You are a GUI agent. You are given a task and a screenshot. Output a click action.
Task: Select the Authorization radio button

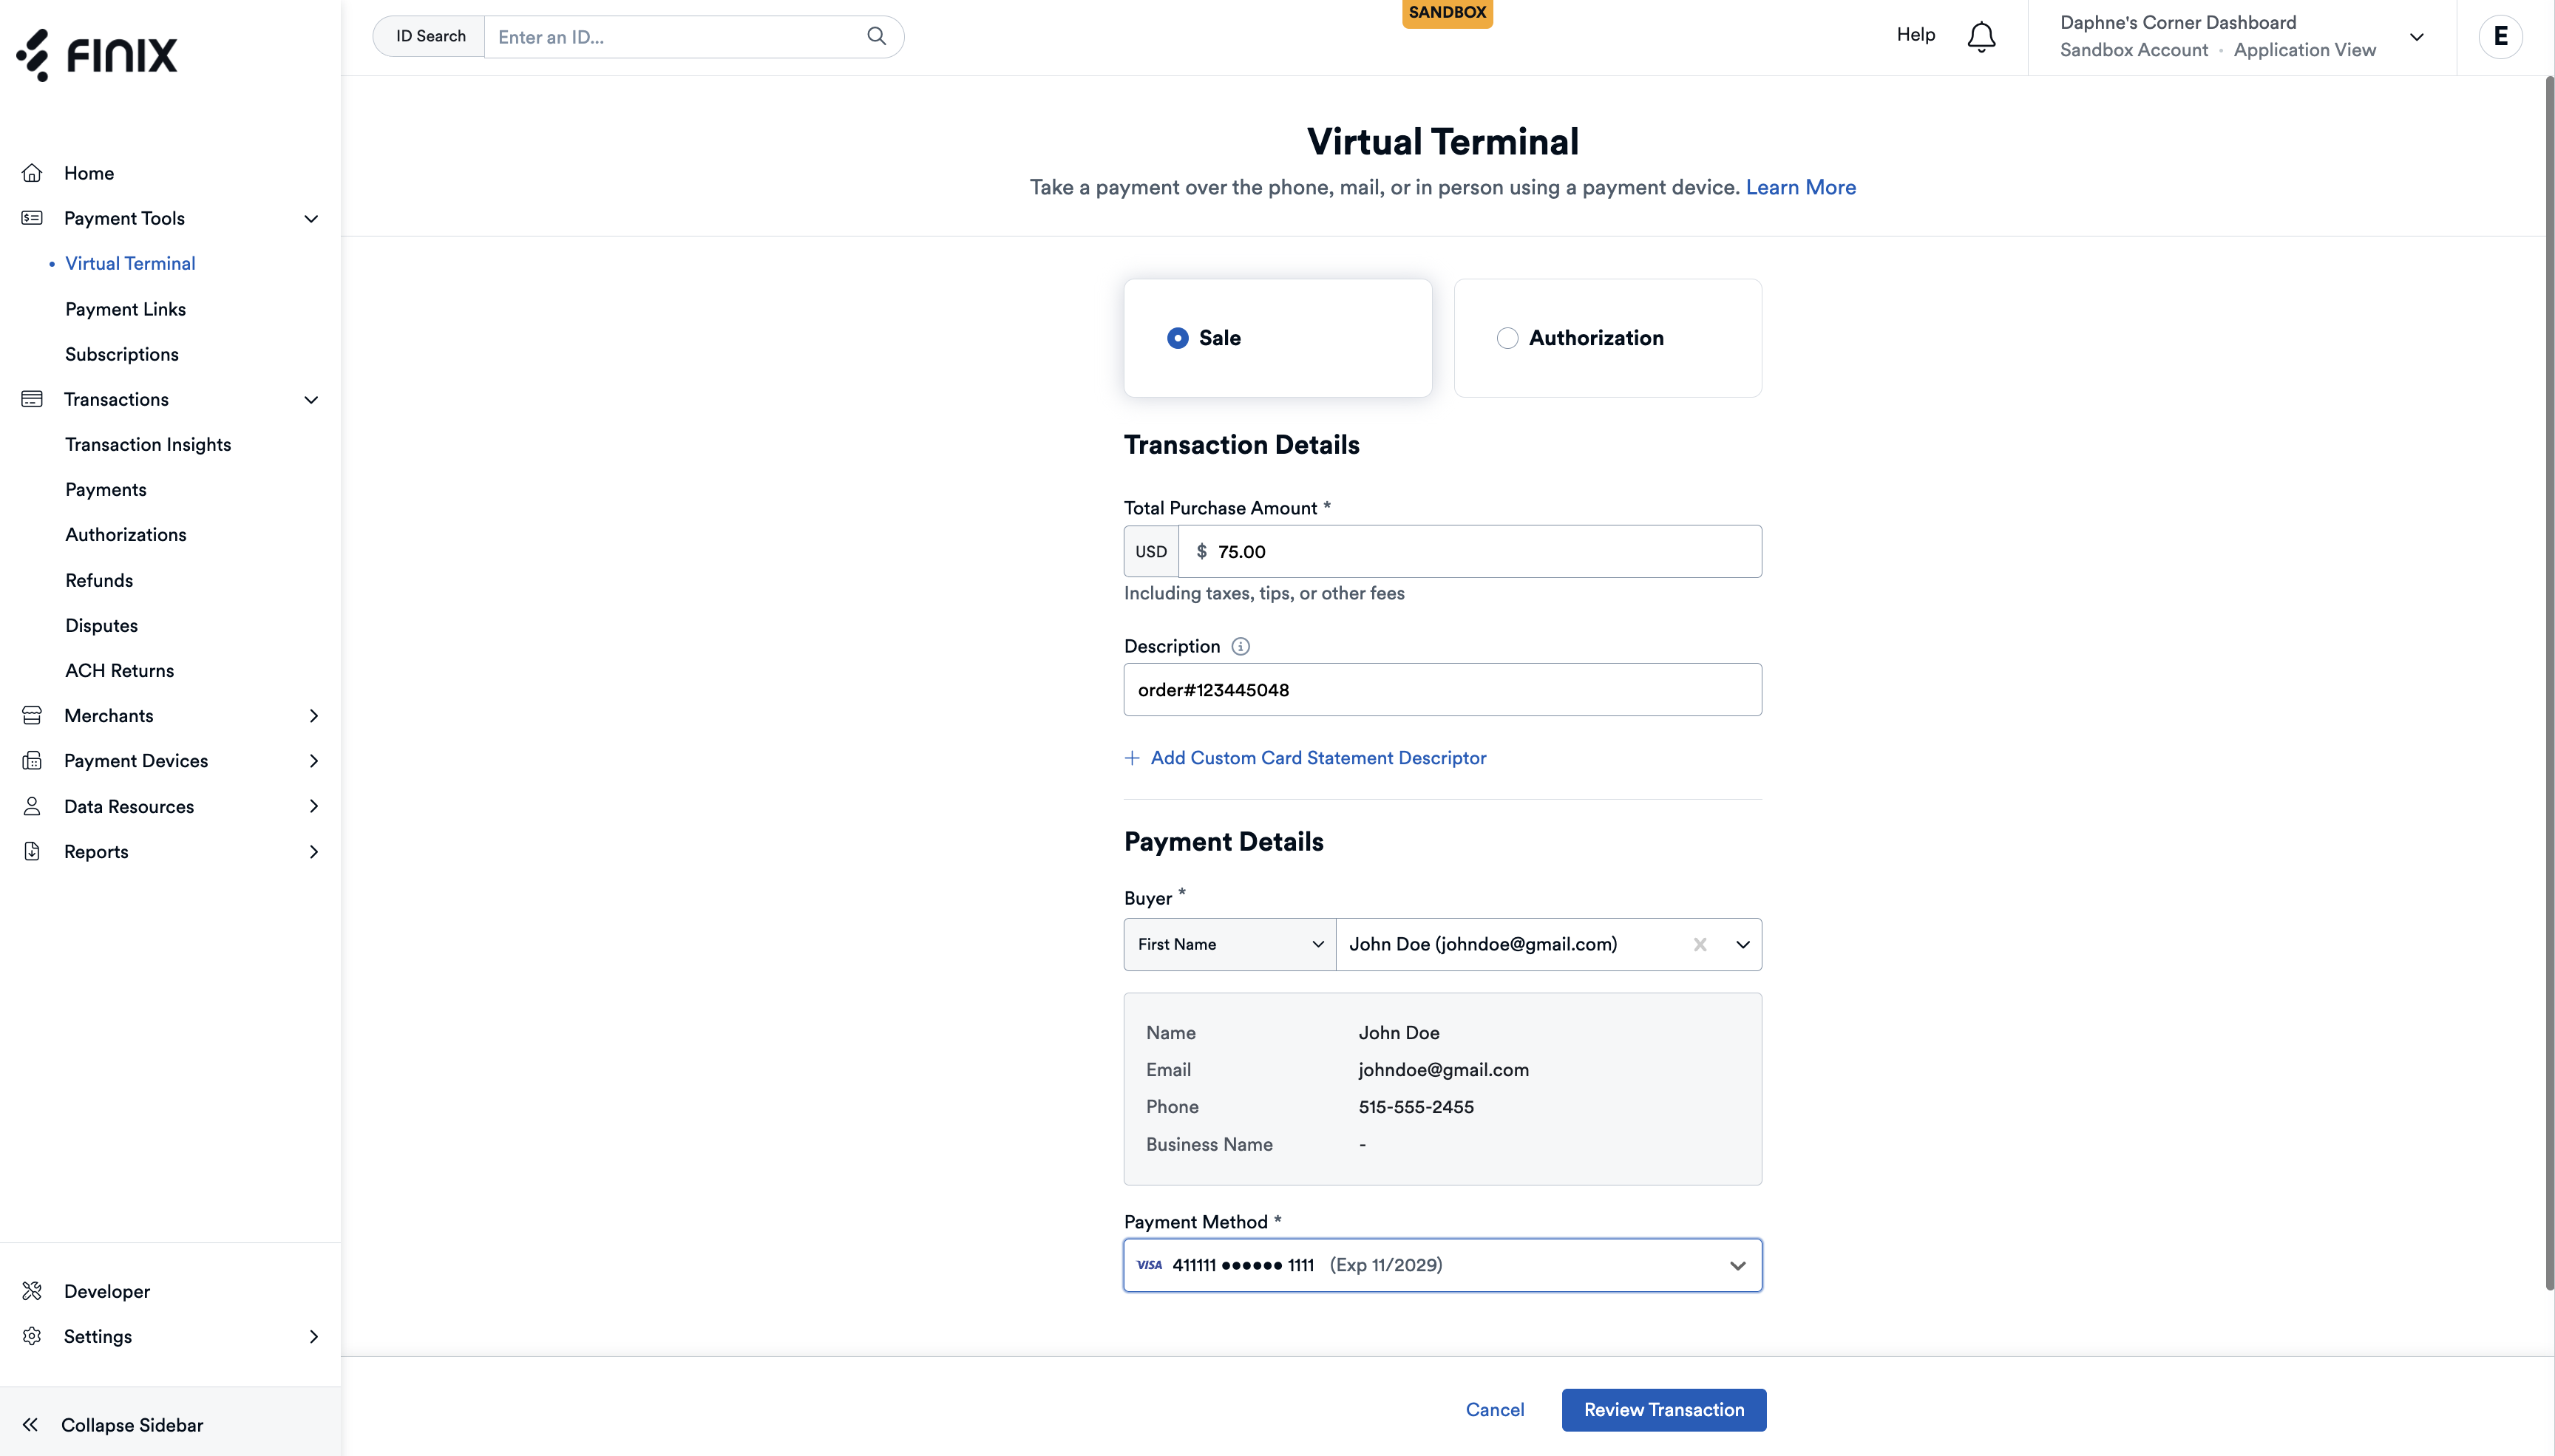click(1507, 338)
